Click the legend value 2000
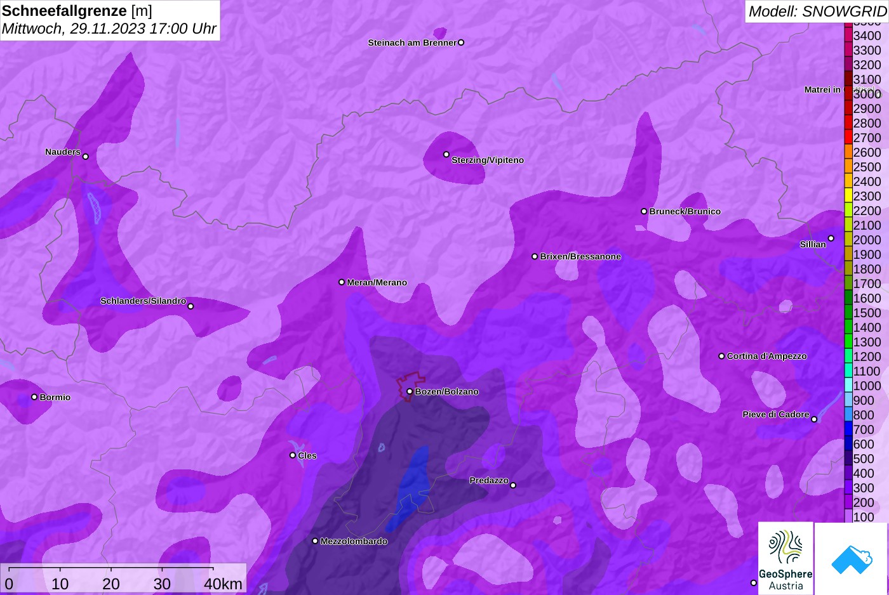889x595 pixels. (x=867, y=240)
